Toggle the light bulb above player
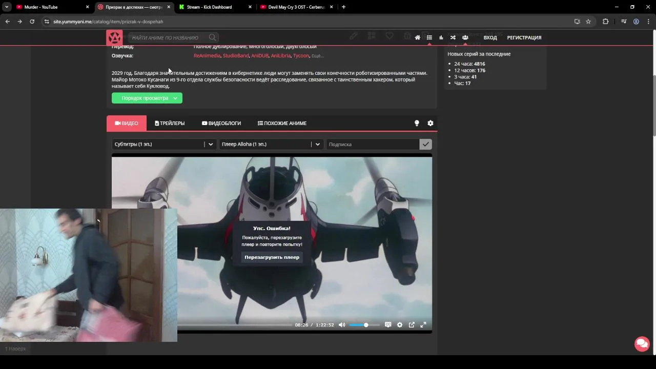 417,123
